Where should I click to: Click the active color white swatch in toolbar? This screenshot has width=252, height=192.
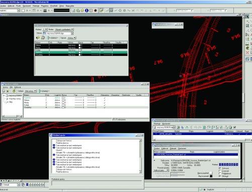click(23, 11)
